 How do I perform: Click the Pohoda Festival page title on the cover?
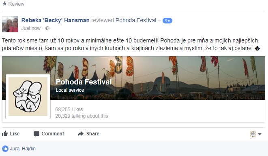(x=84, y=82)
